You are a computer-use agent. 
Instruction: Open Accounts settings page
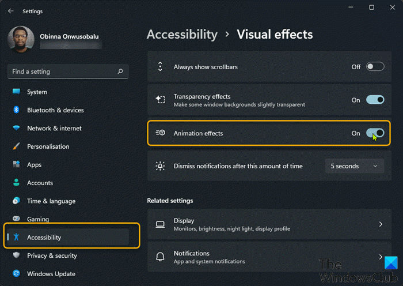point(40,183)
